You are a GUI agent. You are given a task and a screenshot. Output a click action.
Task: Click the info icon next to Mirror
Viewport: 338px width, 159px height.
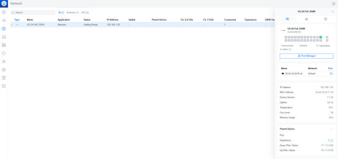point(290,49)
